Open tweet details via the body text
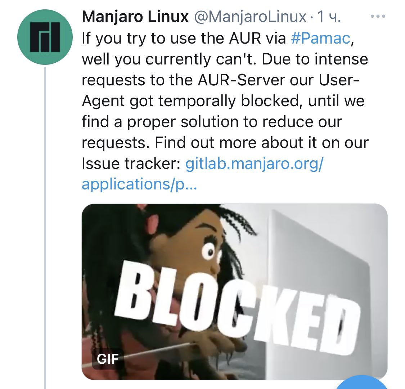 tap(225, 100)
